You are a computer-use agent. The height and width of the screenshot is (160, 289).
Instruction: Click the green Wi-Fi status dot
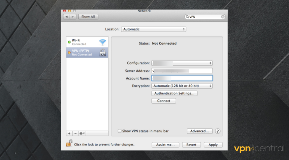[69, 42]
